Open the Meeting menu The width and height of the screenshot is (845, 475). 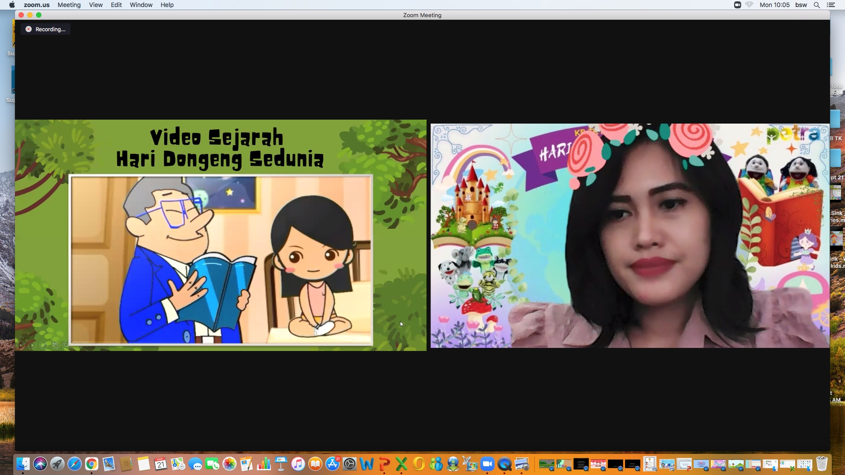pyautogui.click(x=69, y=5)
